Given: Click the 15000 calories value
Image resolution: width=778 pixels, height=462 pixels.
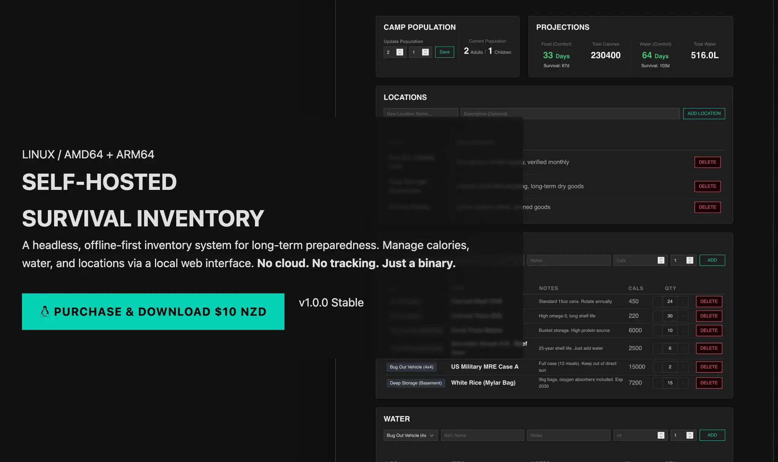Looking at the screenshot, I should [637, 367].
